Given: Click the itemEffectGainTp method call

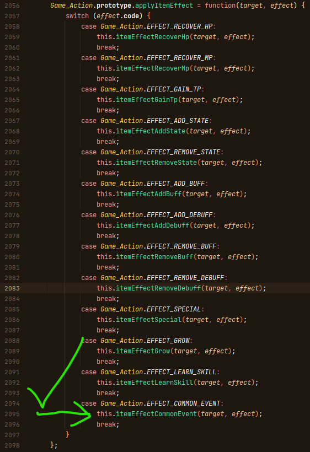Looking at the screenshot, I should [147, 100].
